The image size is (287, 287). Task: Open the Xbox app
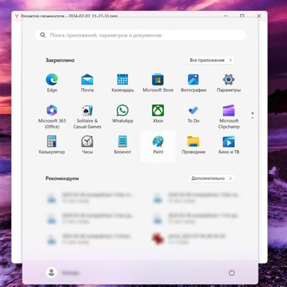pos(158,114)
